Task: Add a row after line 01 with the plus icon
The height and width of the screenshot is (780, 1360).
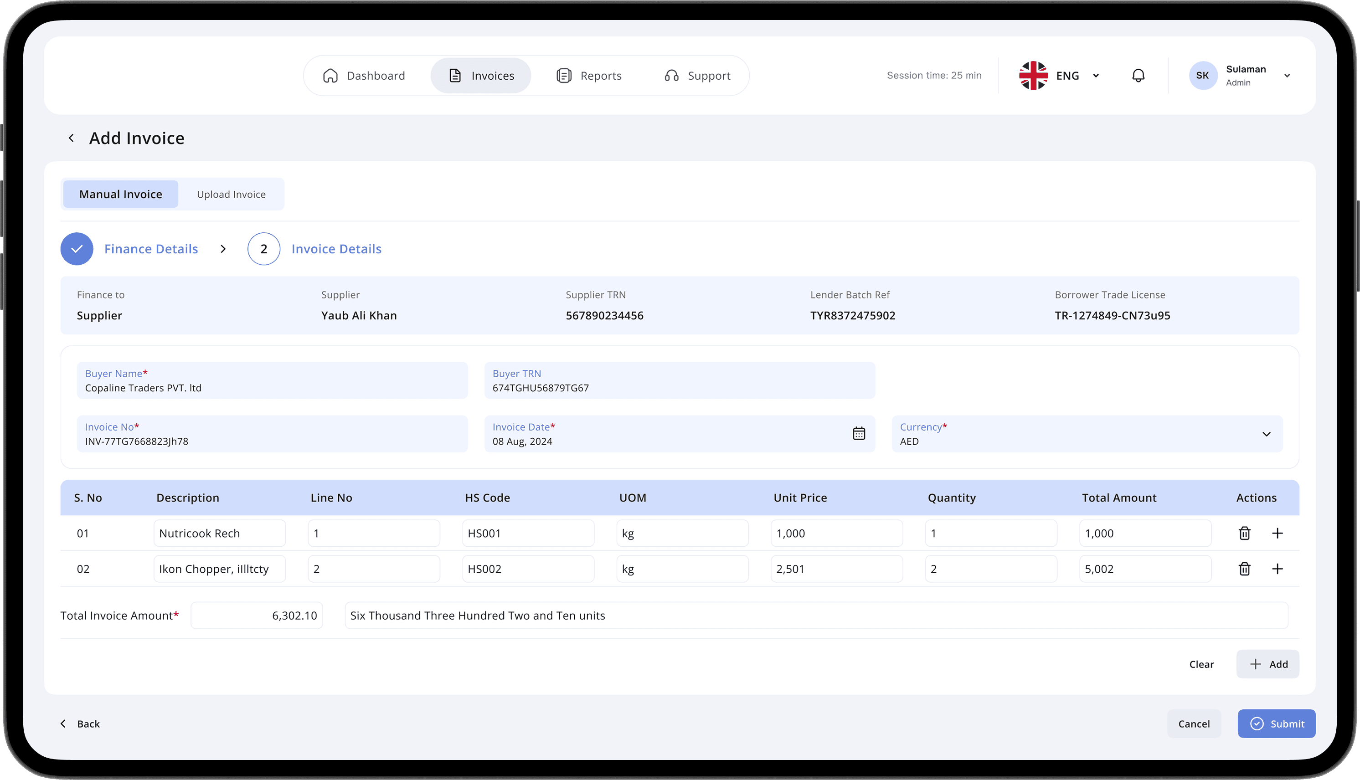Action: (x=1278, y=533)
